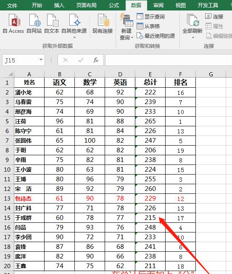Open 连接 connections dialog
The height and width of the screenshot is (274, 232).
coord(214,17)
